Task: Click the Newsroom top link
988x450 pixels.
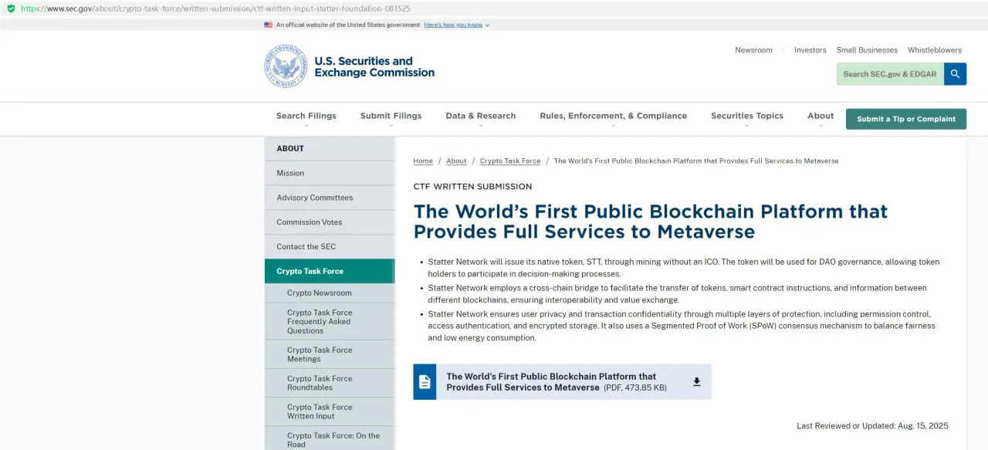Action: click(x=753, y=50)
